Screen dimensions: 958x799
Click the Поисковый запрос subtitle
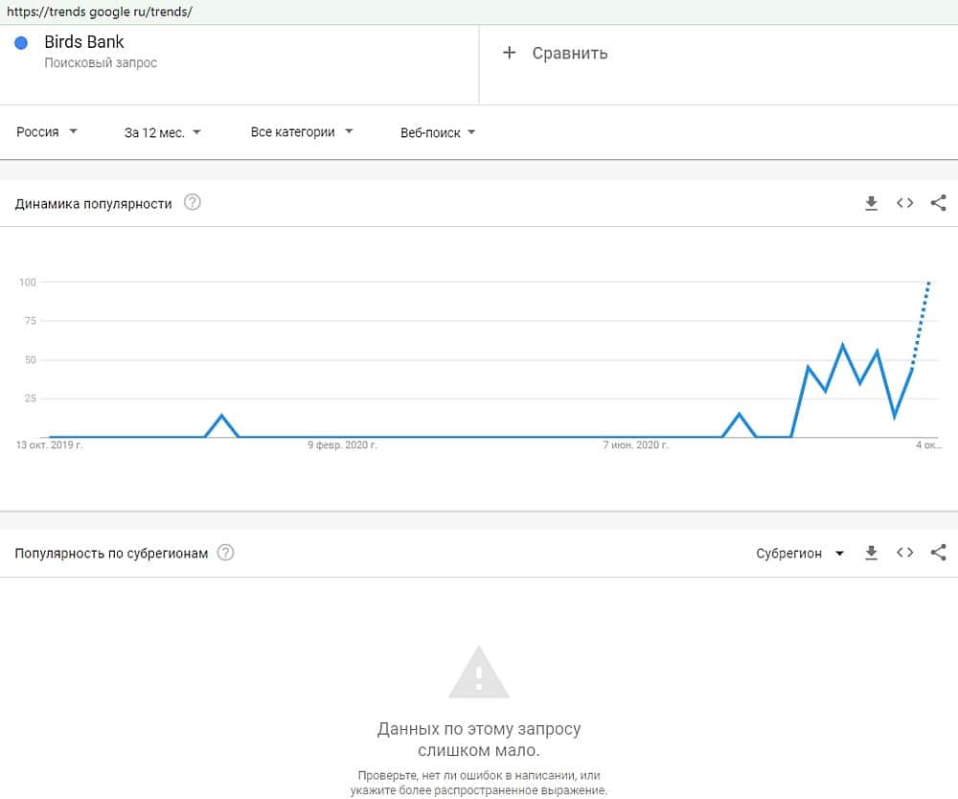click(101, 62)
